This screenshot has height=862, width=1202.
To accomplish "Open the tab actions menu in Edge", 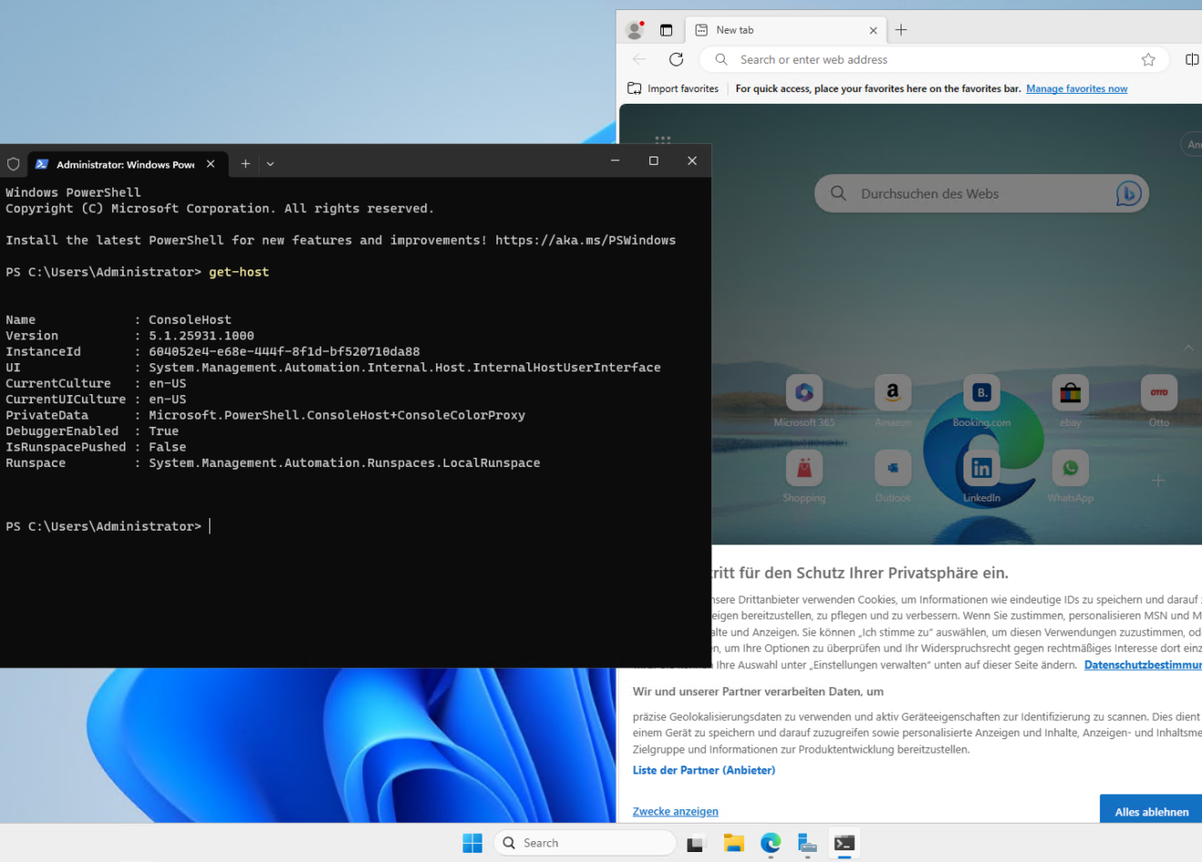I will [x=666, y=29].
